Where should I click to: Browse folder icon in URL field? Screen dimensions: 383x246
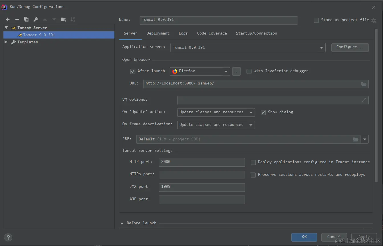tap(364, 84)
